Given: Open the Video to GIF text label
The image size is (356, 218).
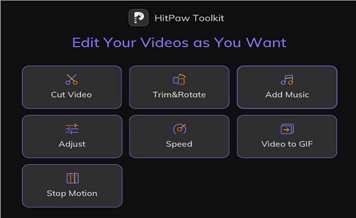Looking at the screenshot, I should pos(287,144).
